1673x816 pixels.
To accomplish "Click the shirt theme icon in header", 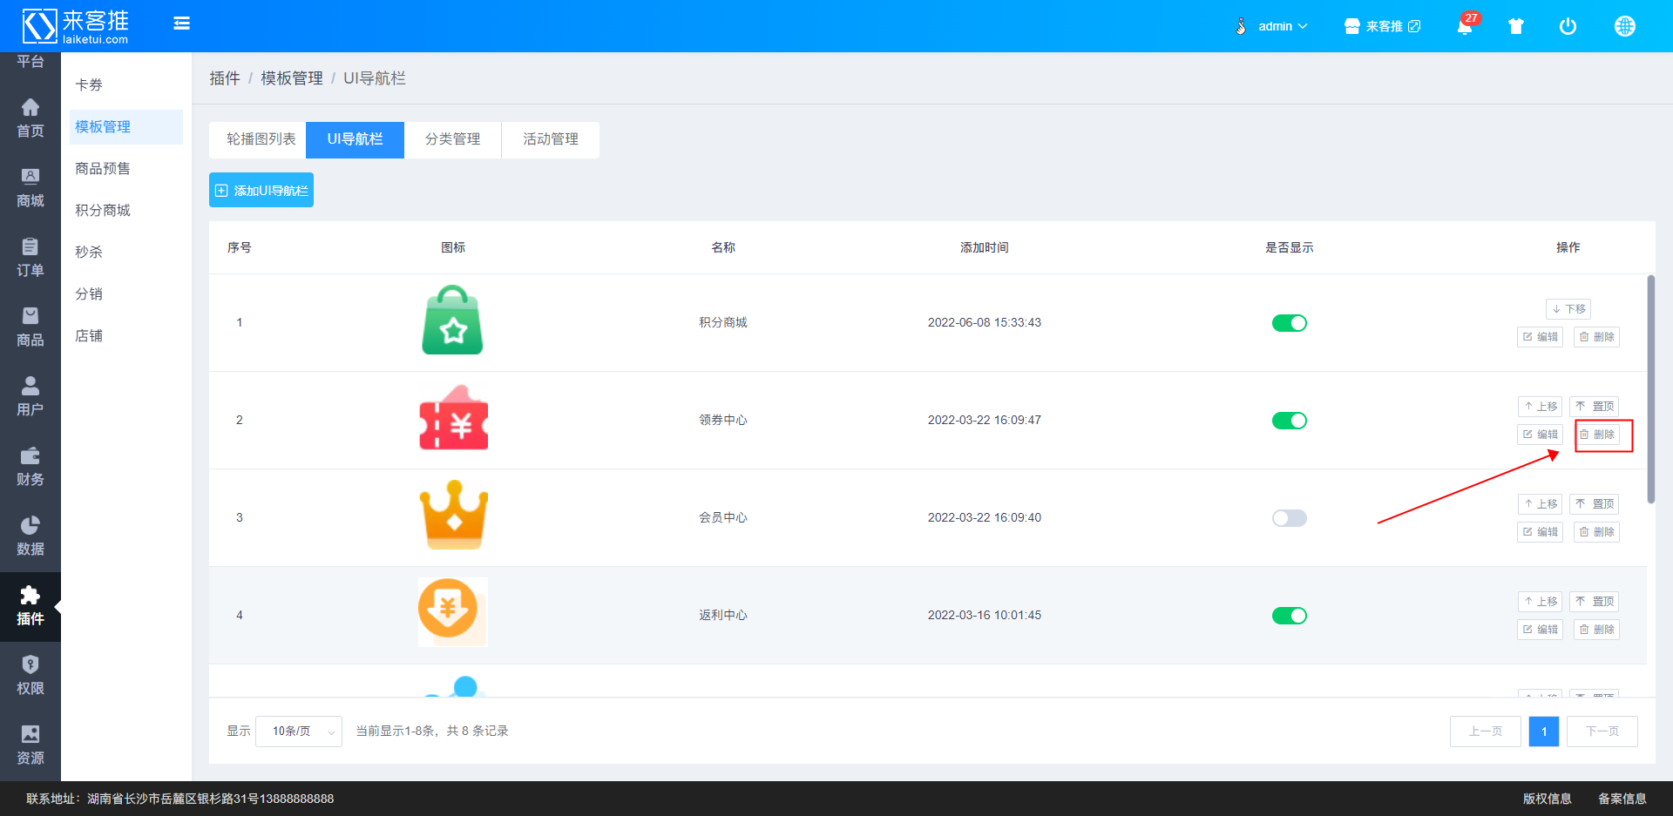I will (x=1516, y=26).
